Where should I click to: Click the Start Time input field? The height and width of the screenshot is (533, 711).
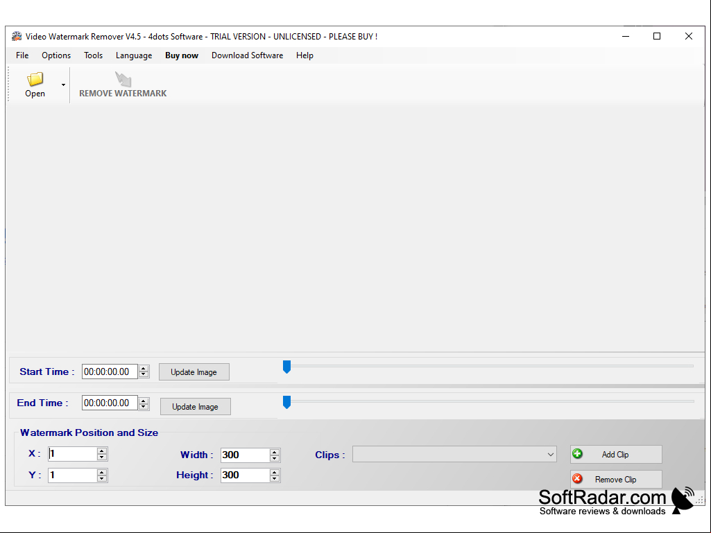(x=110, y=372)
